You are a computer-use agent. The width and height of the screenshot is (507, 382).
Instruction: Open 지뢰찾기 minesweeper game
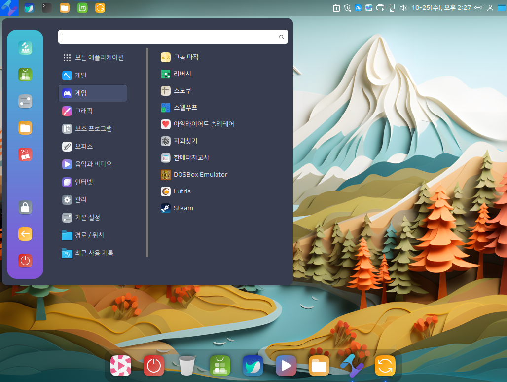click(x=185, y=141)
